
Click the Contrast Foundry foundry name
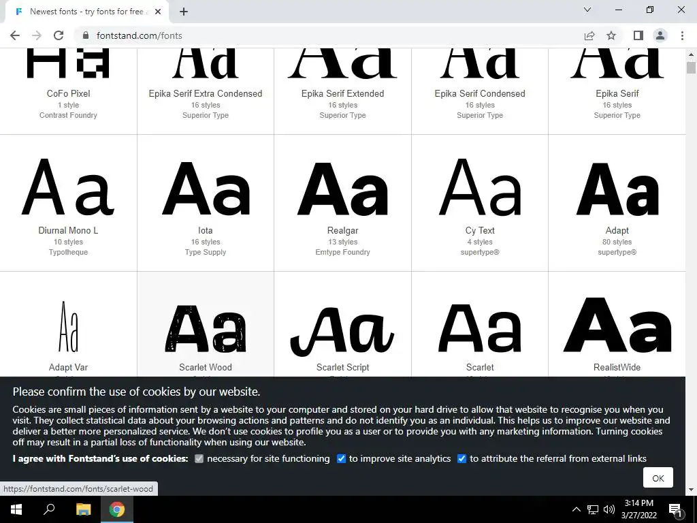(69, 115)
